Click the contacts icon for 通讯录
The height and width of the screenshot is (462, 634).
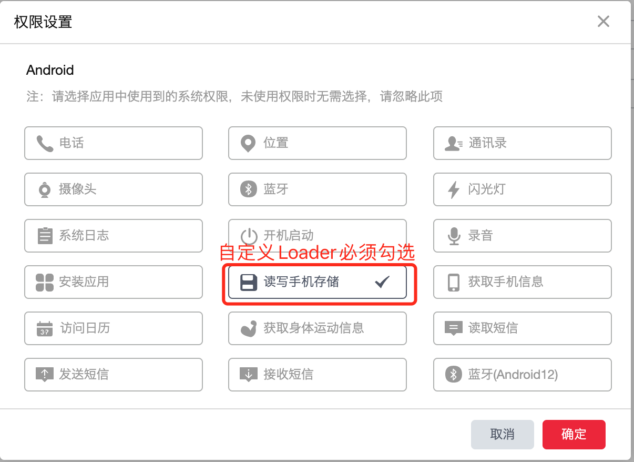[x=453, y=143]
